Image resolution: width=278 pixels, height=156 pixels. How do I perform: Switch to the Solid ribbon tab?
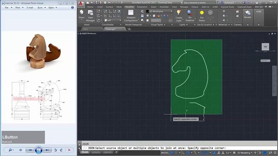pyautogui.click(x=100, y=7)
